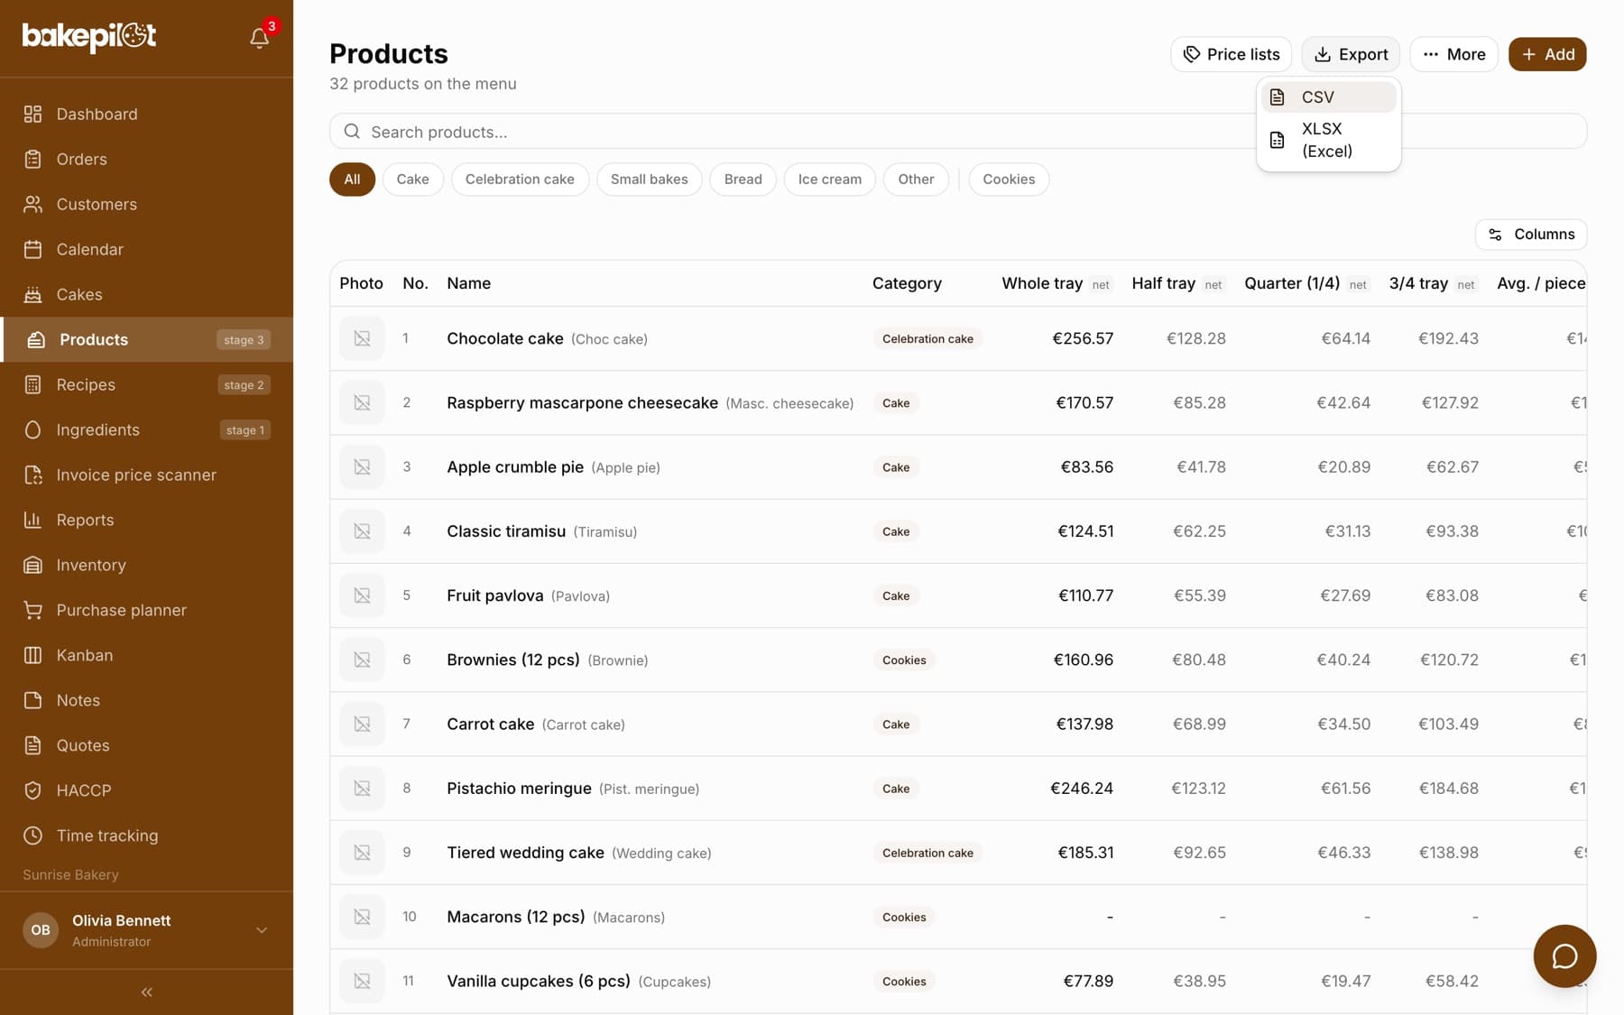
Task: Open Time tracking in the sidebar
Action: (x=146, y=835)
